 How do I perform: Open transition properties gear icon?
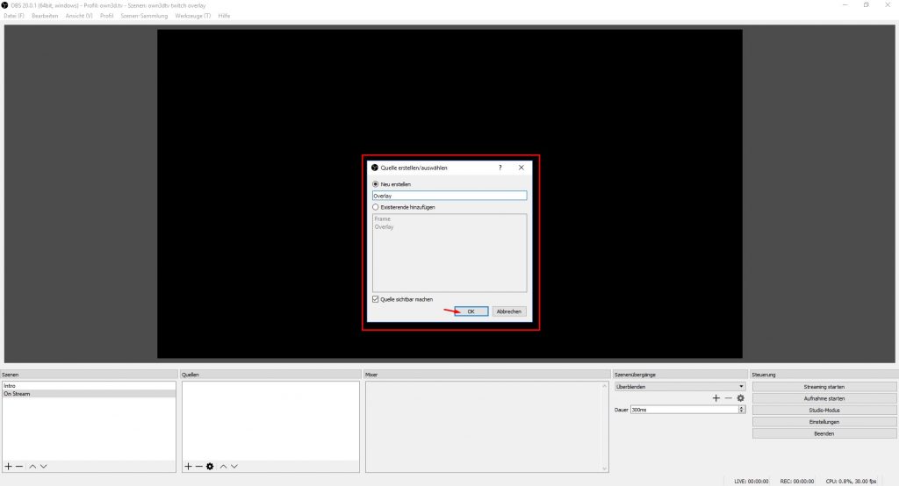(740, 398)
